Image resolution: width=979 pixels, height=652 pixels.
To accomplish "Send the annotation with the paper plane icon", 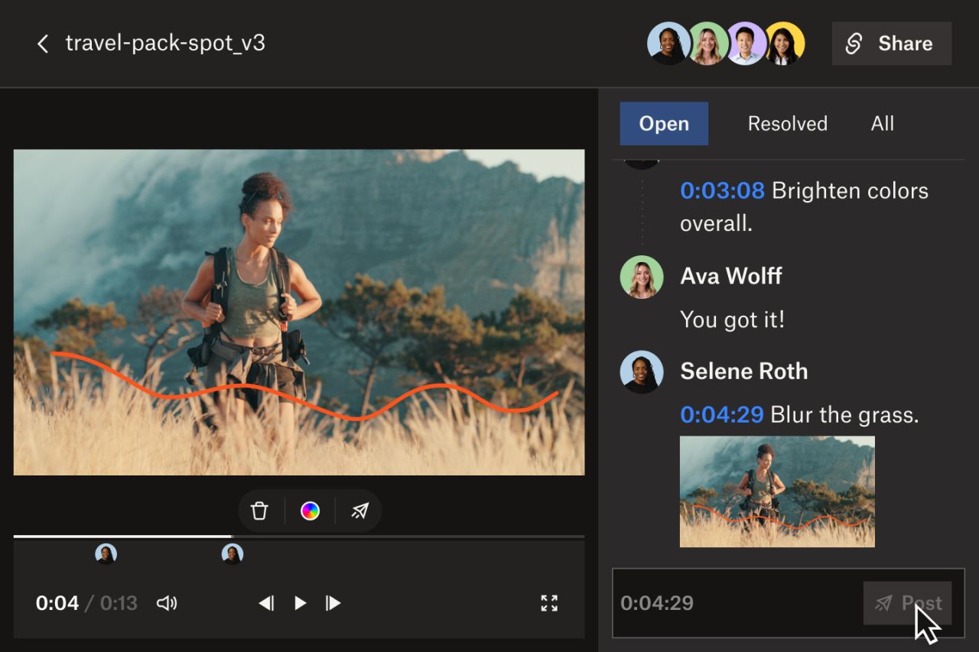I will click(x=359, y=510).
